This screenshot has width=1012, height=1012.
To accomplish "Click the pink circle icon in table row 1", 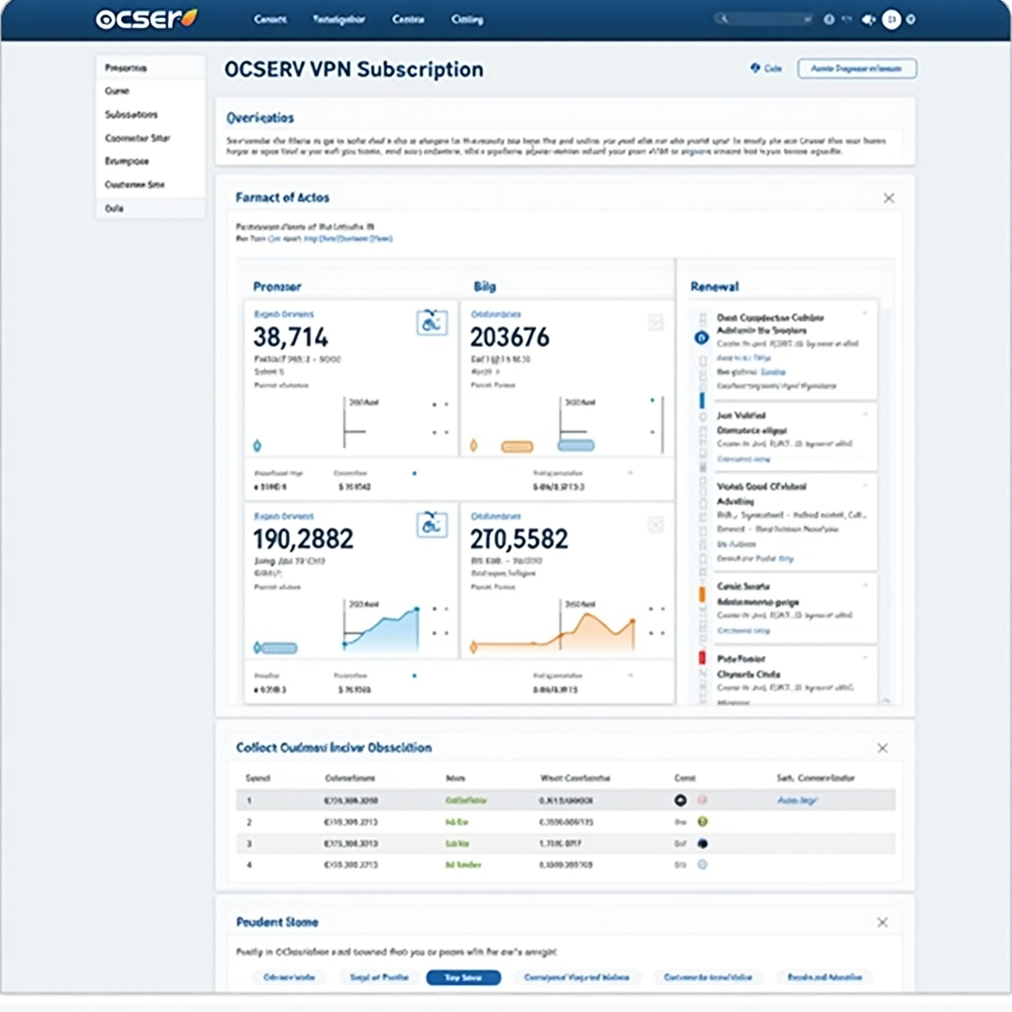I will pyautogui.click(x=702, y=800).
